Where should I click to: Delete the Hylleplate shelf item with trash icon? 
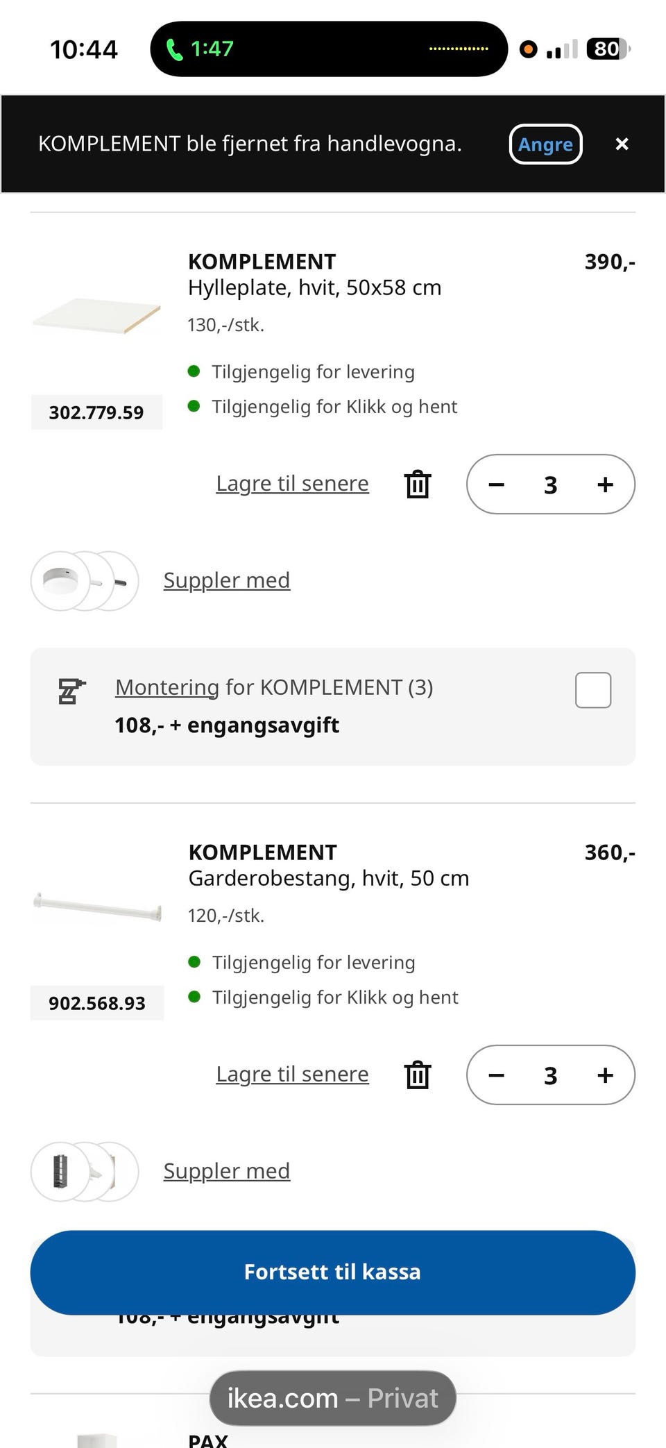click(418, 484)
